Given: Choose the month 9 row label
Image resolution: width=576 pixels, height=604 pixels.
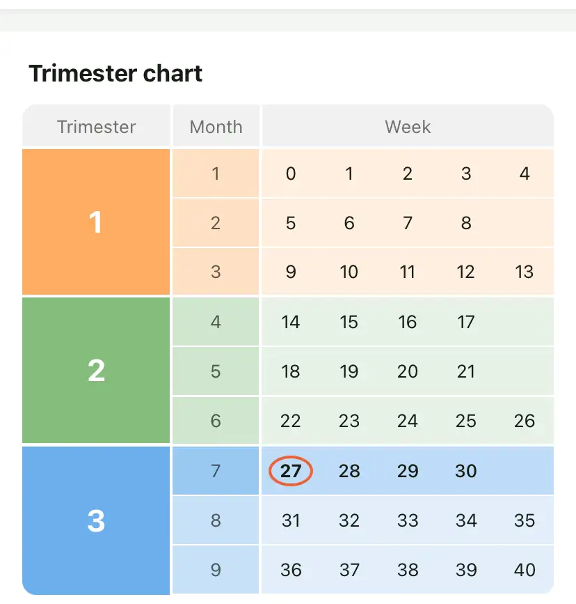Looking at the screenshot, I should (x=216, y=570).
